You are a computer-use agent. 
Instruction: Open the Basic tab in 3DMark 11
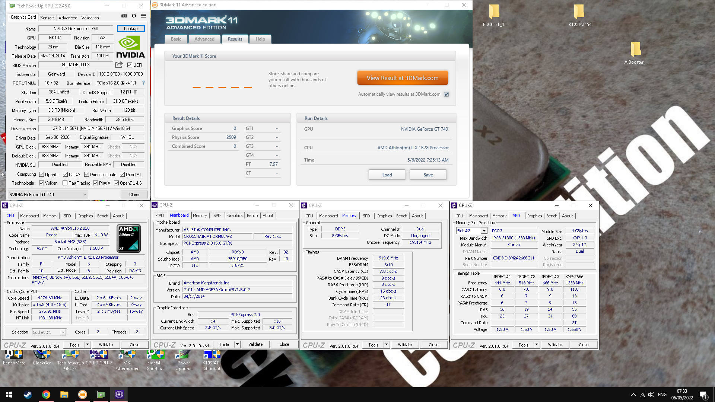tap(176, 39)
